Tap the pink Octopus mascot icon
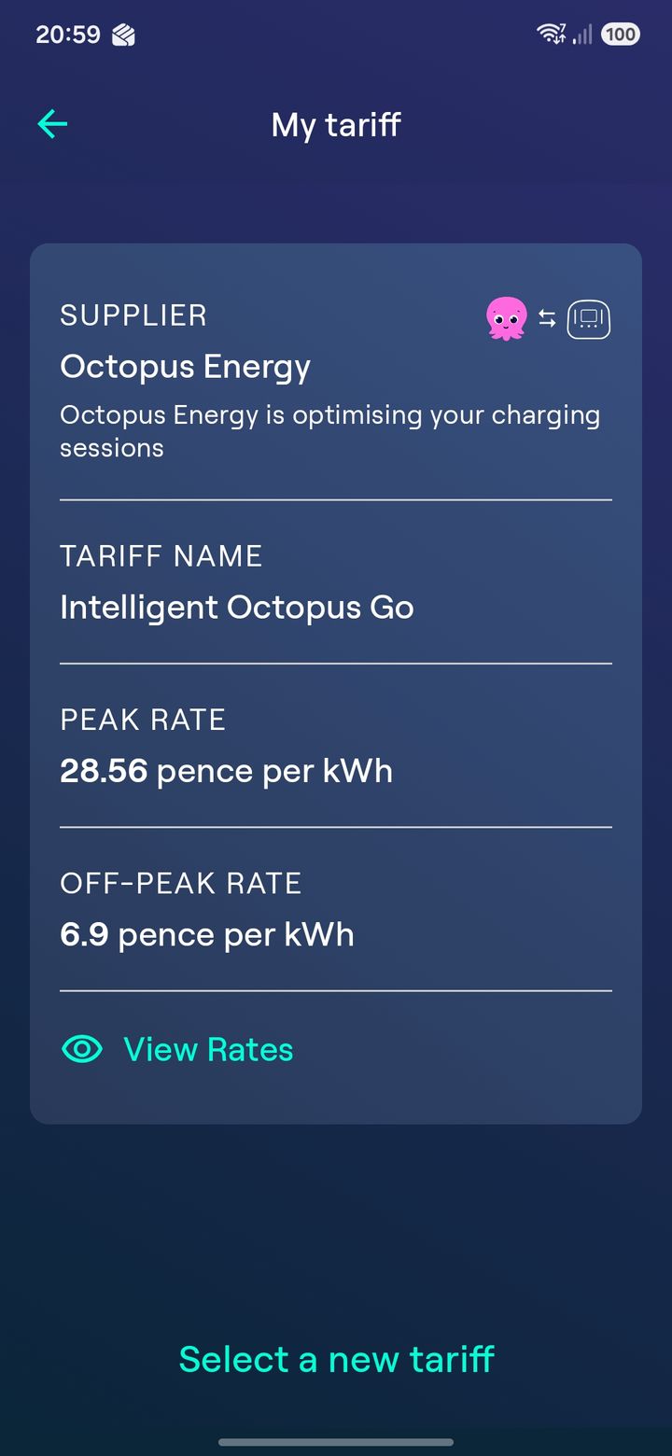 507,318
